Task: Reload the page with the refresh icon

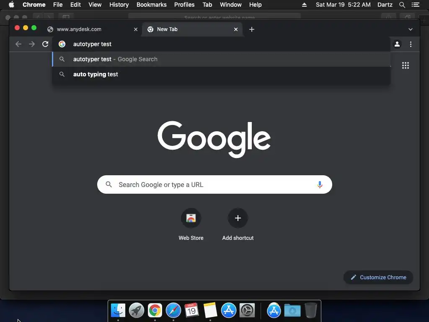Action: [x=45, y=44]
